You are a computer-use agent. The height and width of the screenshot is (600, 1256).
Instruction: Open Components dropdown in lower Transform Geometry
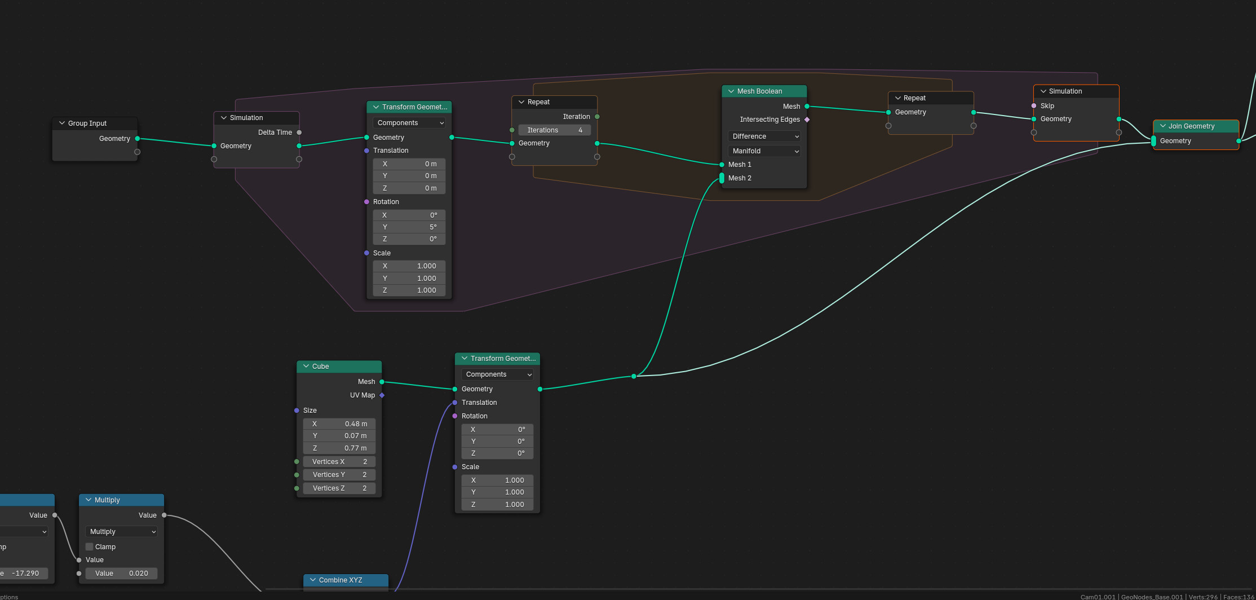497,374
